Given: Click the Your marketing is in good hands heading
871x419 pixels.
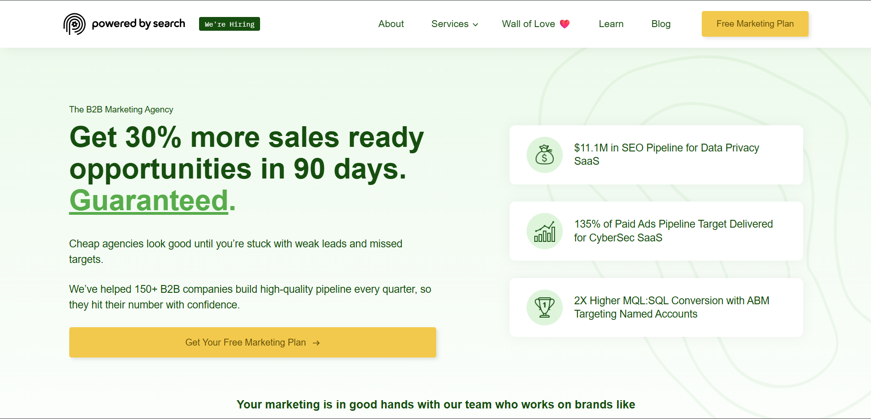Looking at the screenshot, I should click(x=436, y=404).
